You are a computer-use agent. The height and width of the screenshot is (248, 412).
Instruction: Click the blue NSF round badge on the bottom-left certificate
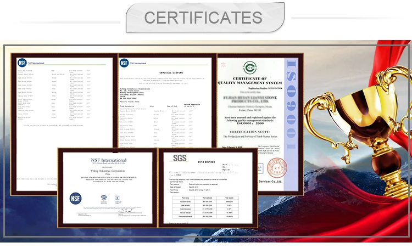(75, 199)
